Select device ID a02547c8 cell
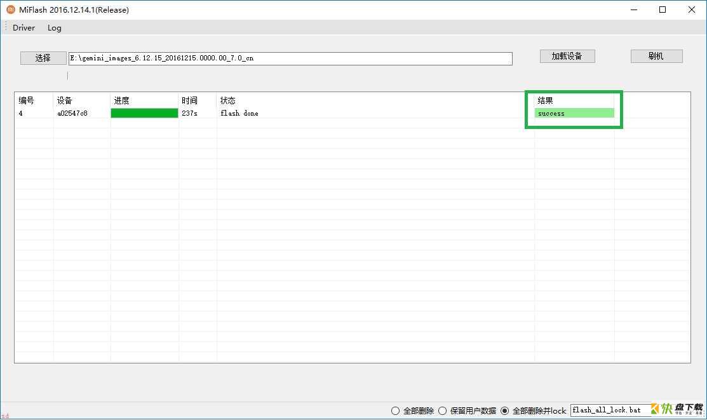 (72, 113)
